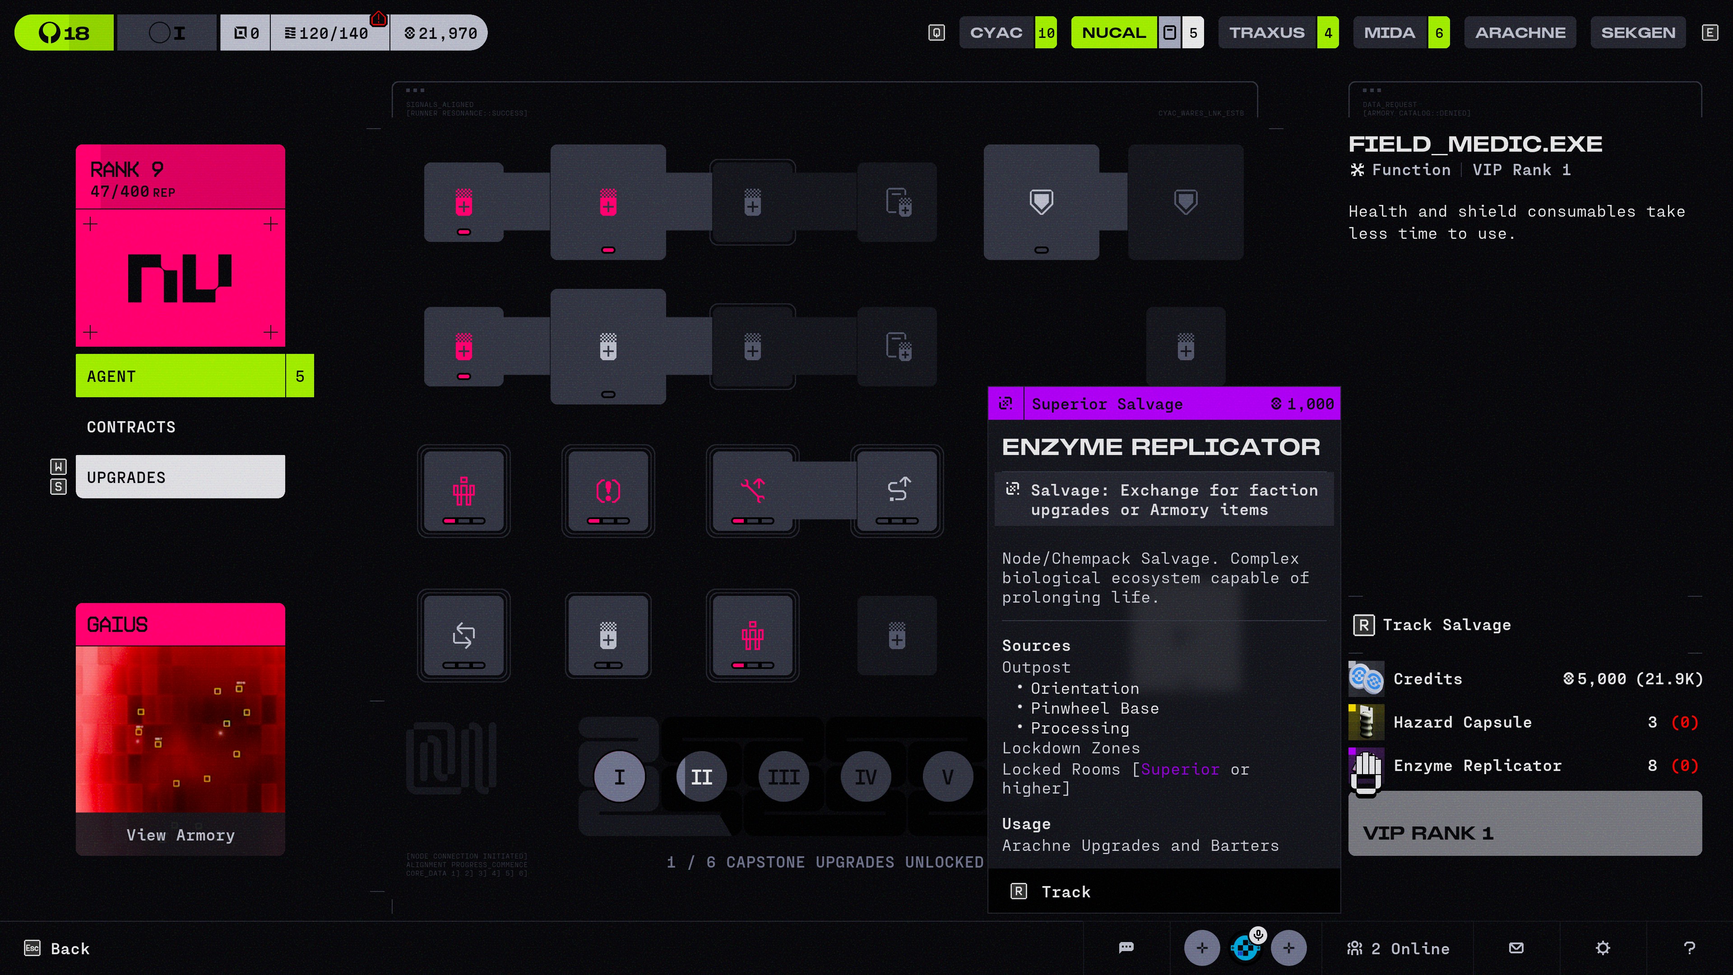Switch to the TRAXUS faction tab

pyautogui.click(x=1267, y=32)
